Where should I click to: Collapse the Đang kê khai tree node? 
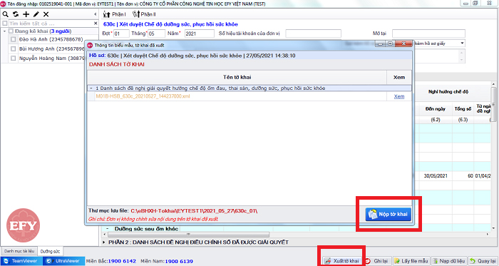[x=4, y=31]
